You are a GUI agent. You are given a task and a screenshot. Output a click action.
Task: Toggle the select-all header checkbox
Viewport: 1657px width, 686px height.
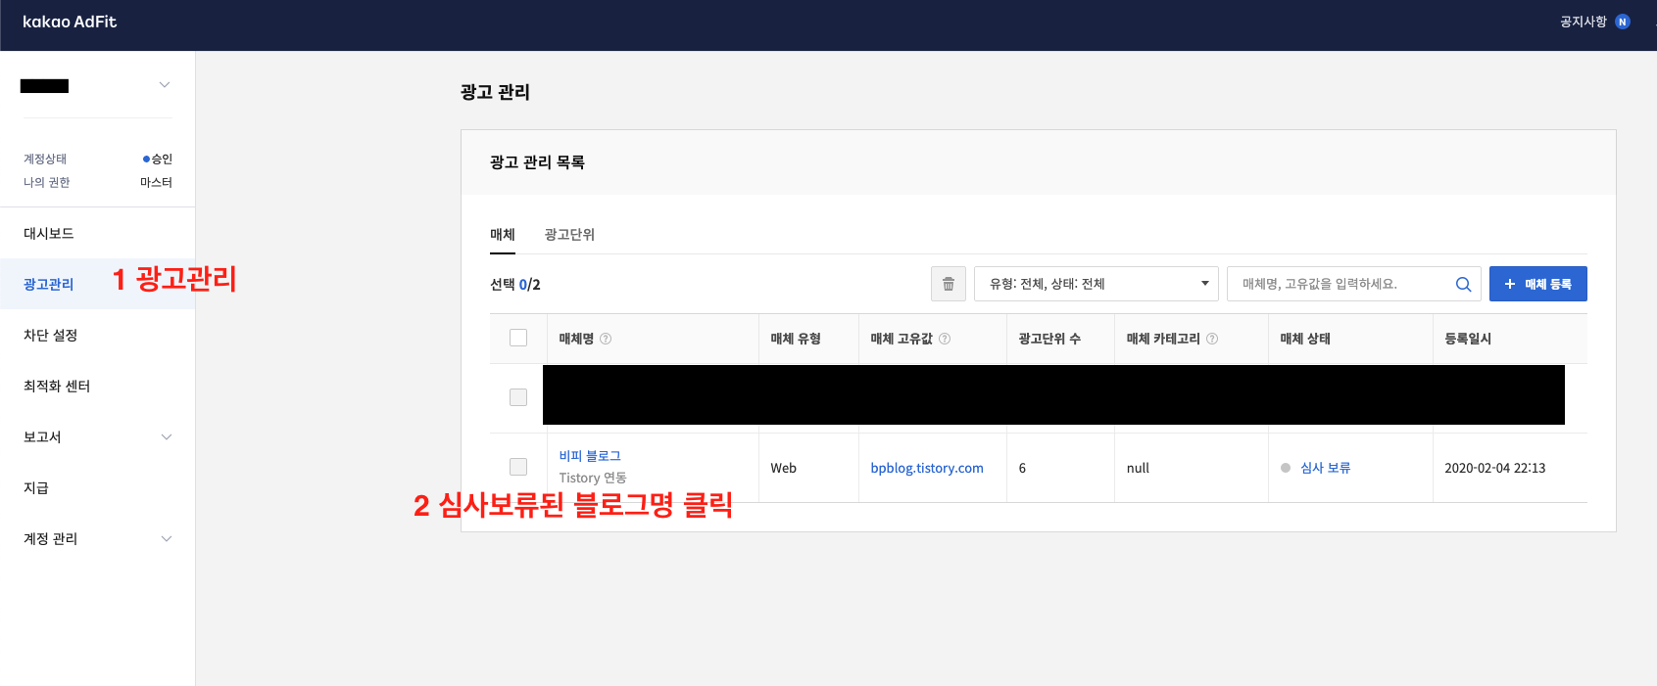coord(518,338)
